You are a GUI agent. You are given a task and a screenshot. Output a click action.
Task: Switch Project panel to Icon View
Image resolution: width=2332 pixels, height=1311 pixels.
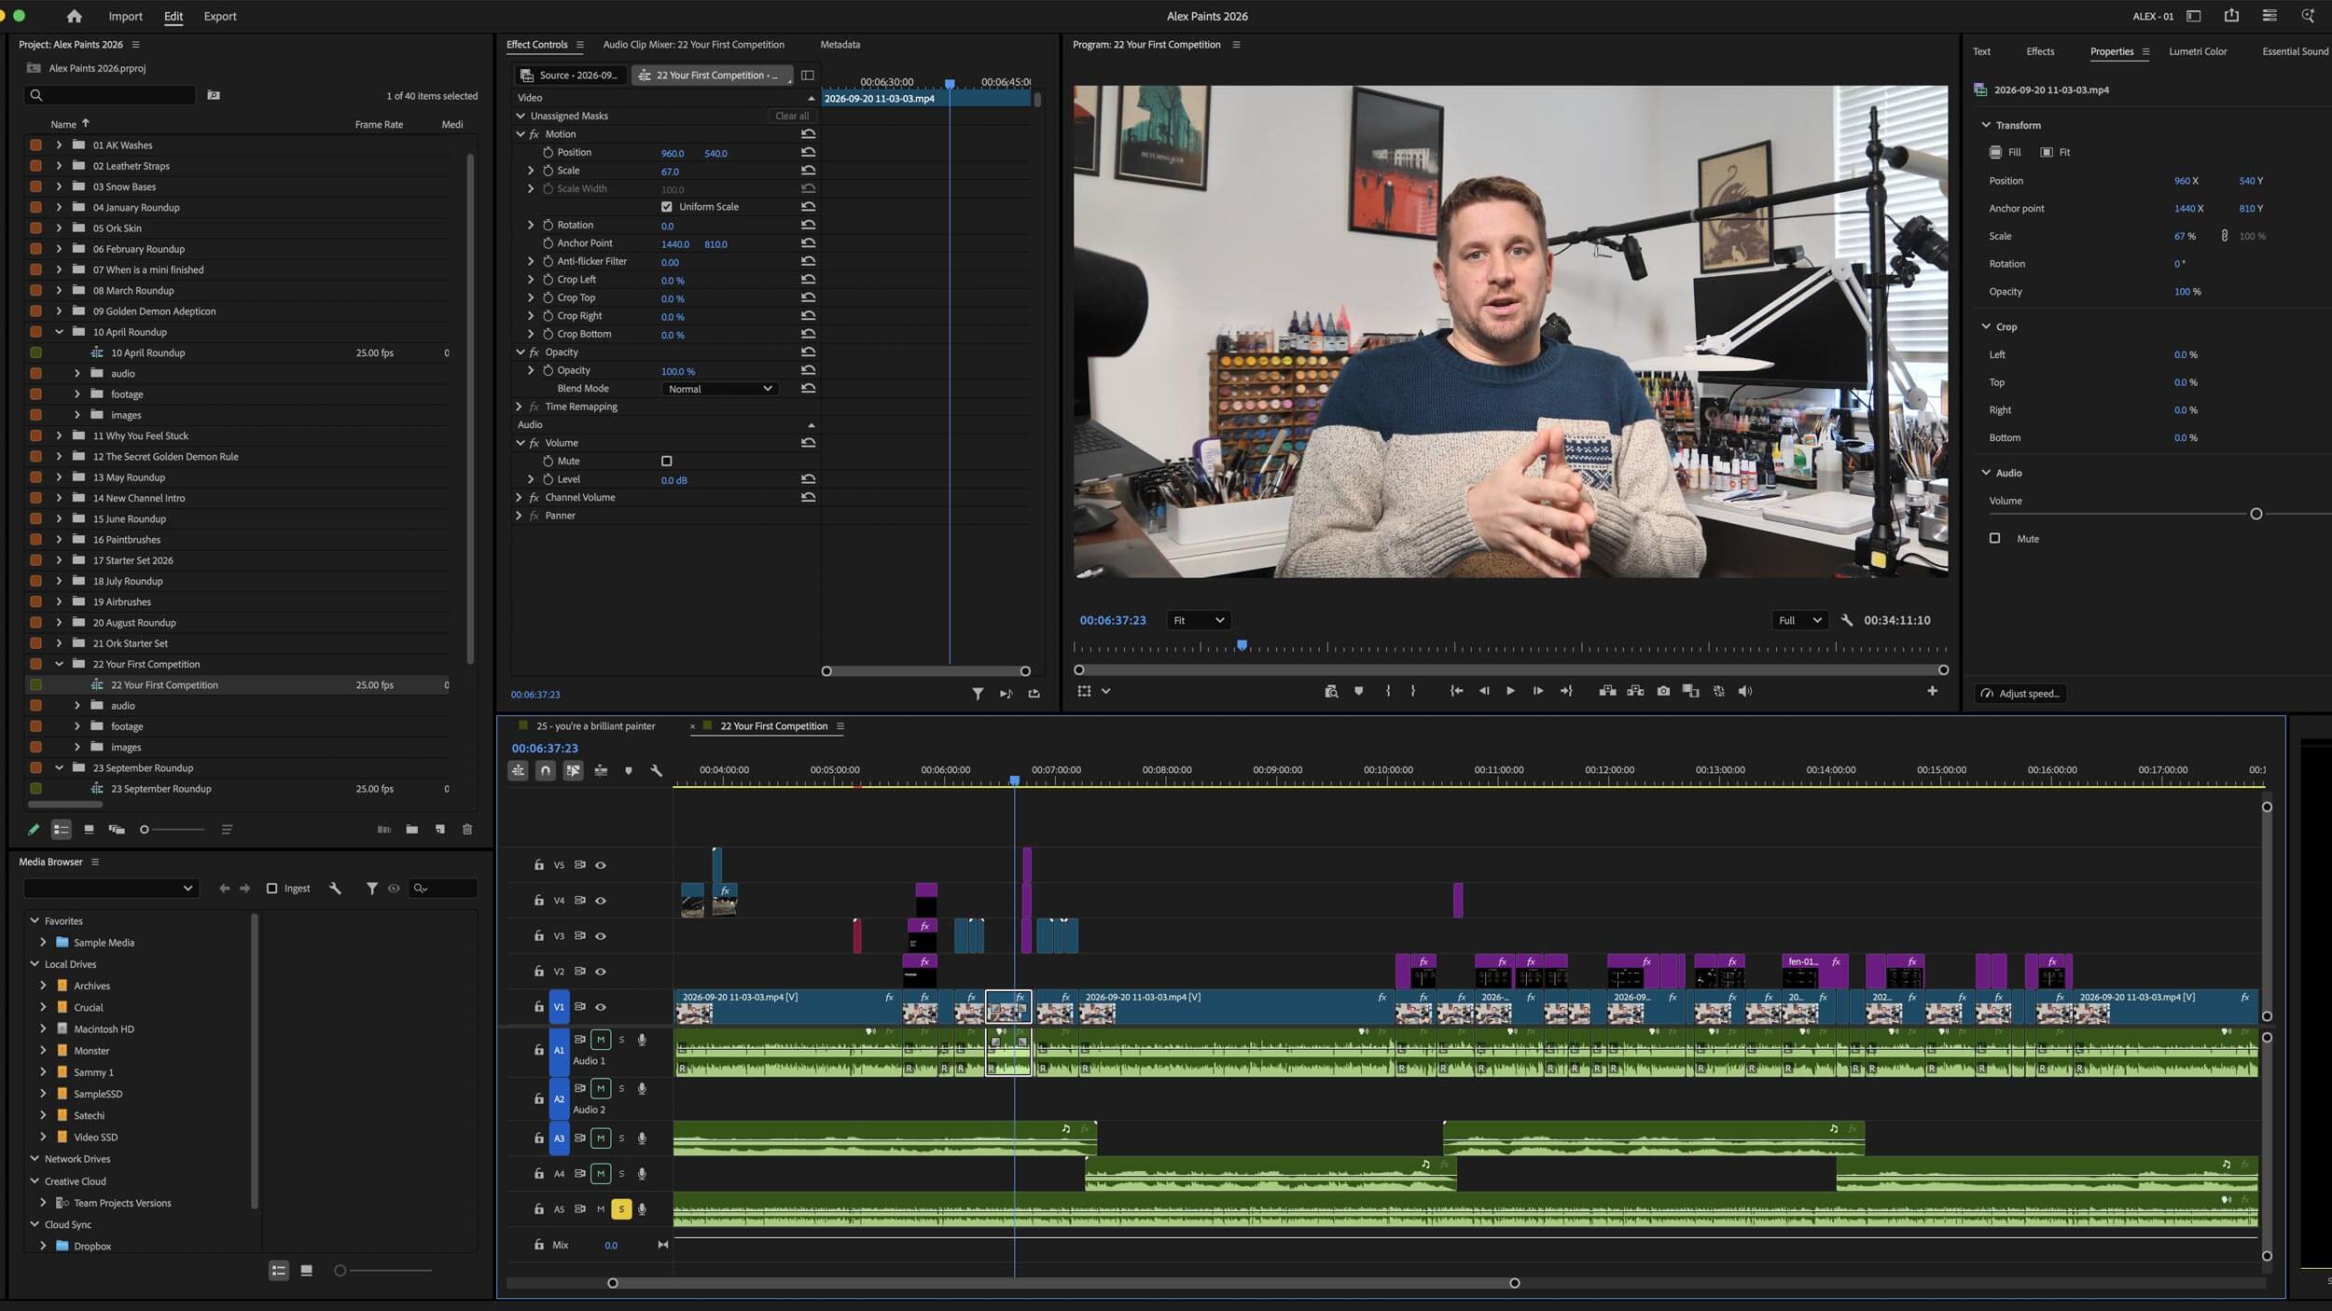89,829
